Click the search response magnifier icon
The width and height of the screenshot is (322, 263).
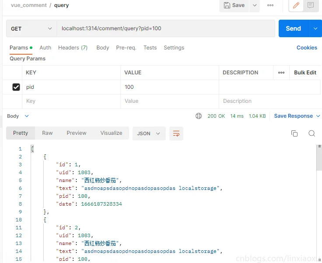[311, 133]
